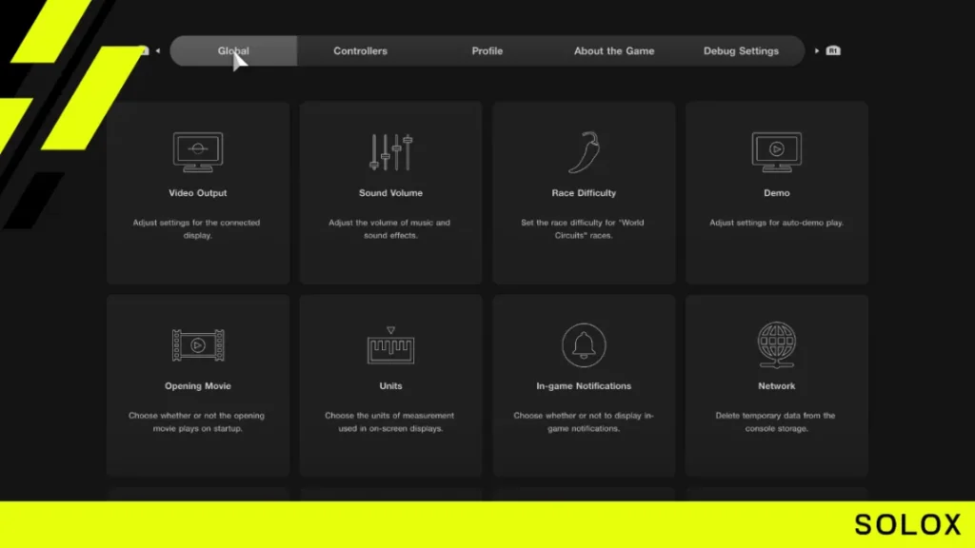The image size is (975, 548).
Task: Click the Demo play-screen icon
Action: [777, 151]
